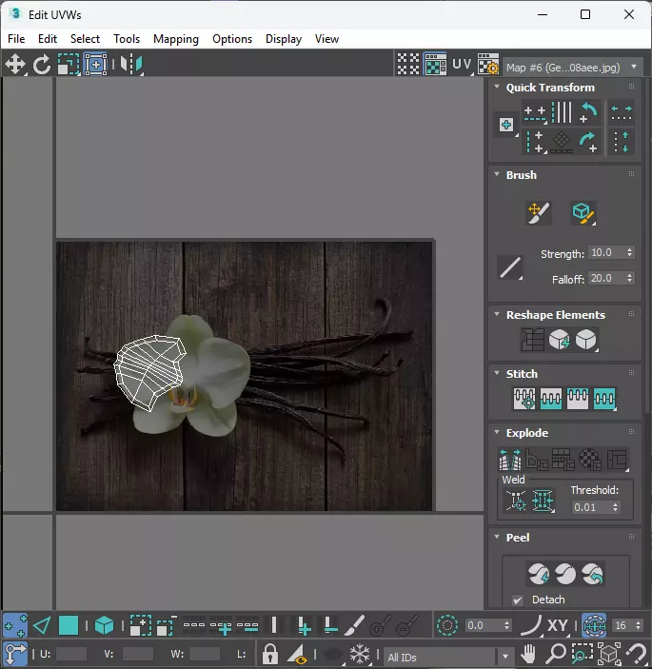Select the Scale tool
The height and width of the screenshot is (669, 652).
pyautogui.click(x=69, y=65)
